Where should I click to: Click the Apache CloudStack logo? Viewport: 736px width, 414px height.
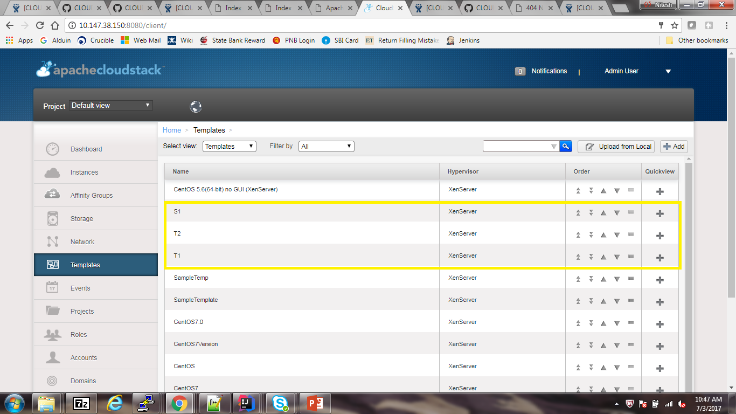[x=100, y=69]
